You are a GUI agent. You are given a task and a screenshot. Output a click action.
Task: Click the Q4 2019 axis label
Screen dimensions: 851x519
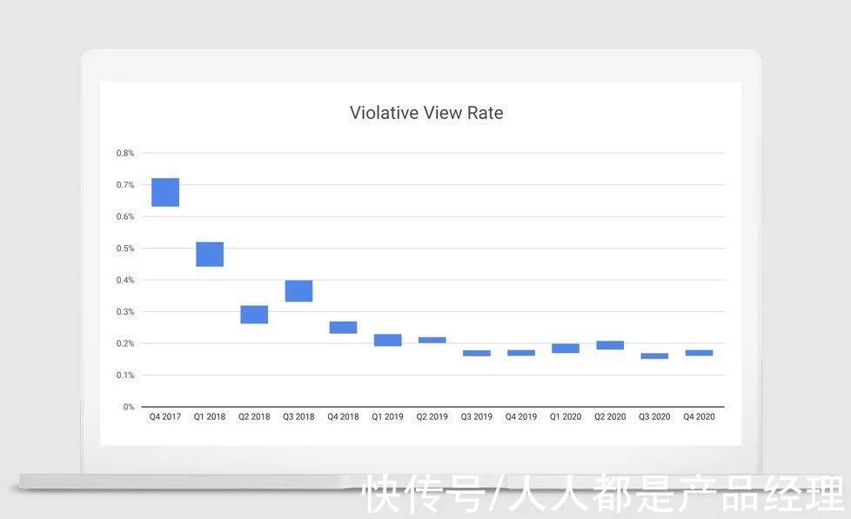521,416
